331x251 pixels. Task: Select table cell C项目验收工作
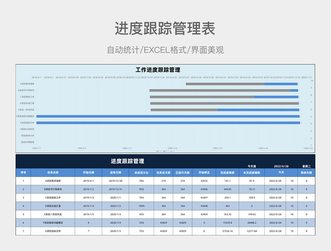[x=53, y=198]
